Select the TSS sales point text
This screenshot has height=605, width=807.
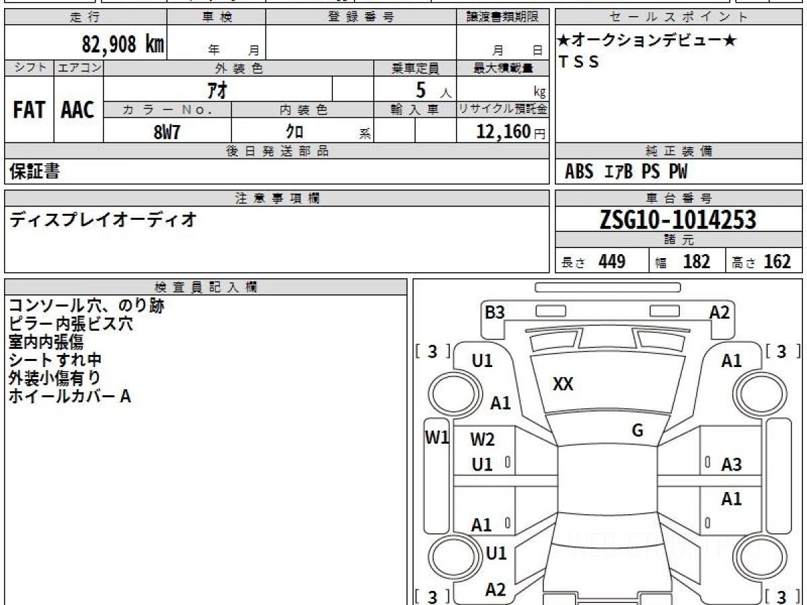pyautogui.click(x=579, y=62)
